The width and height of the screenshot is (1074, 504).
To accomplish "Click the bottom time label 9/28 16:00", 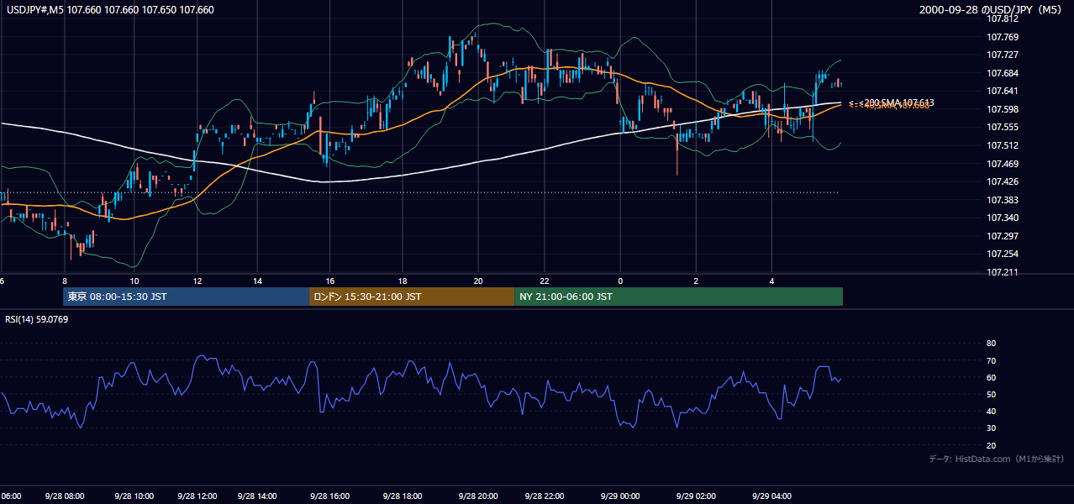I will pos(329,496).
